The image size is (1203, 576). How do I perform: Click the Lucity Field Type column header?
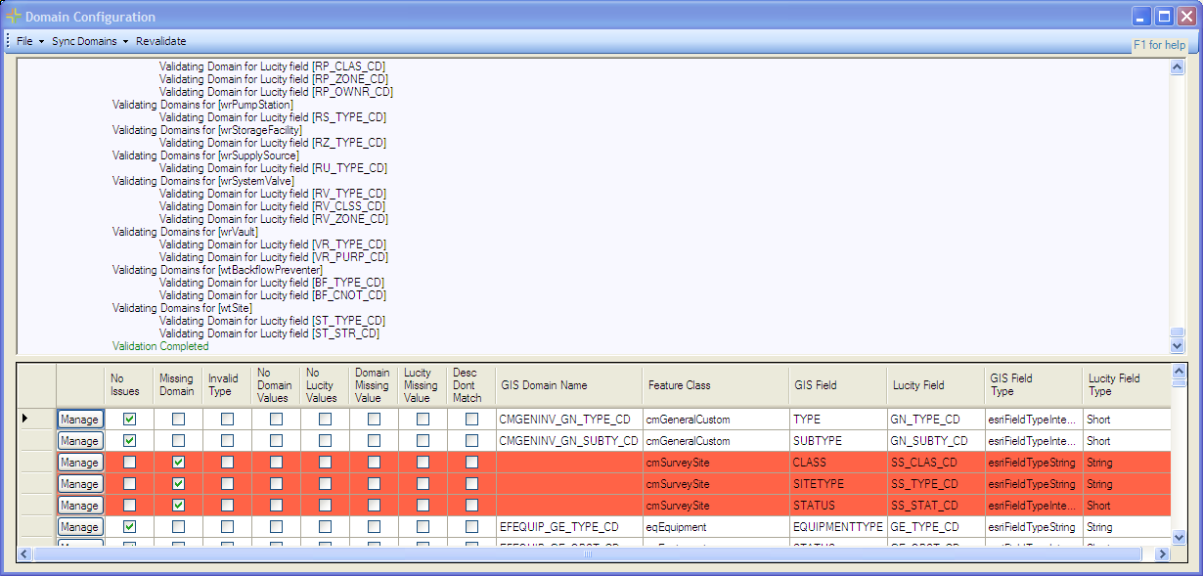[1127, 385]
